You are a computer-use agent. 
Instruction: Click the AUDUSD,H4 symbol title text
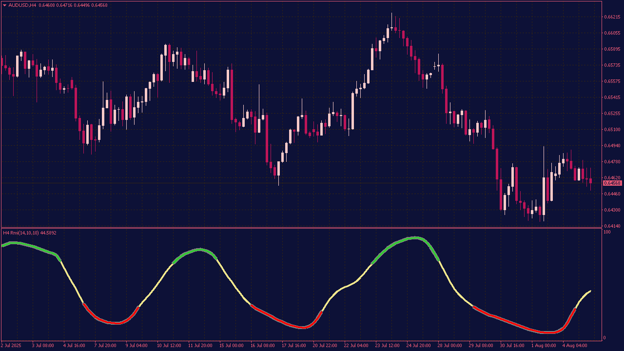(22, 5)
